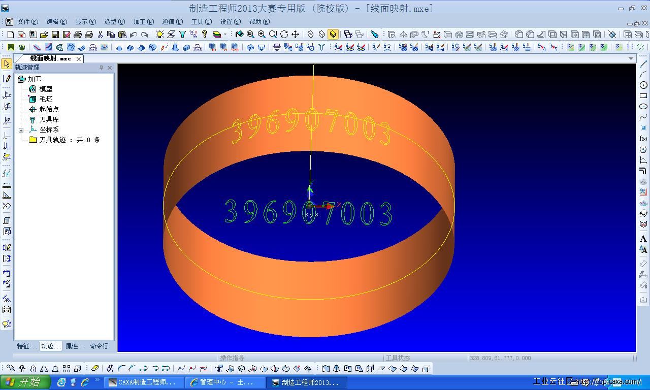Click the Windows 开始 start button
This screenshot has width=650, height=390.
25,382
